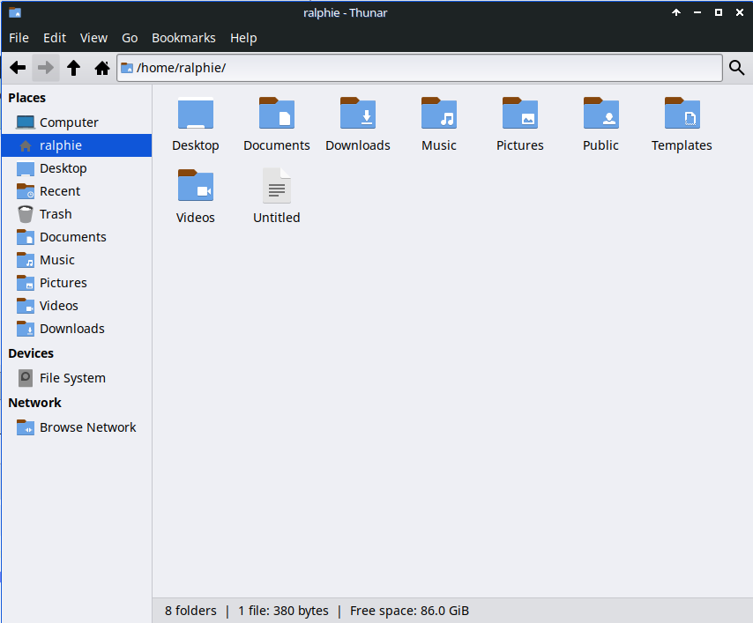
Task: Open search with the magnifier icon
Action: 736,68
